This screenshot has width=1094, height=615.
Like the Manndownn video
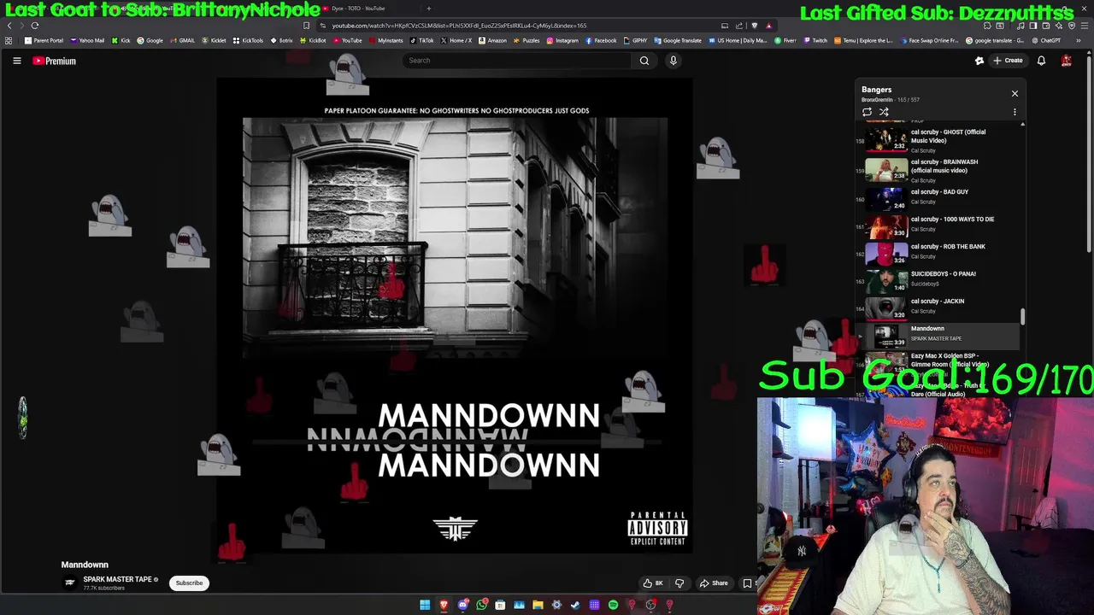tap(653, 583)
